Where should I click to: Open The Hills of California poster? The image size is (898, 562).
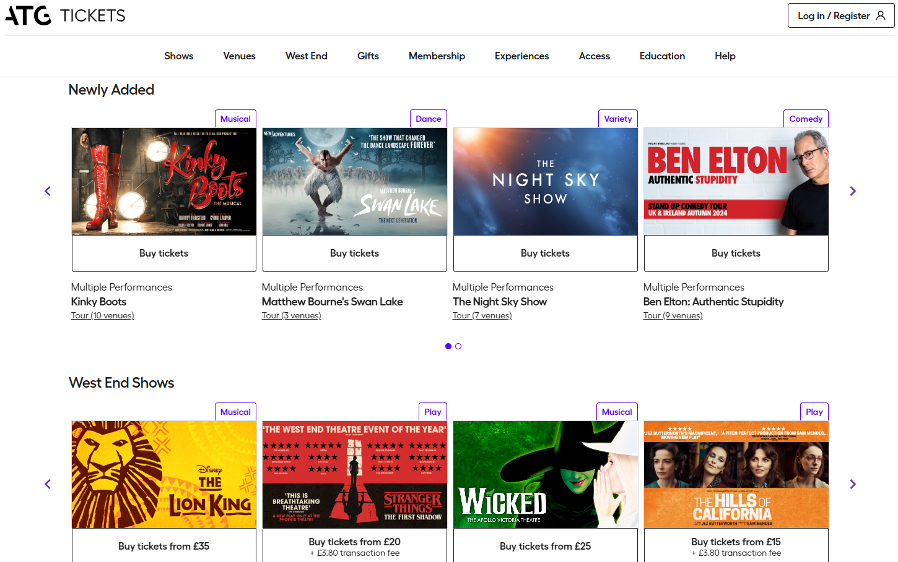pos(736,475)
